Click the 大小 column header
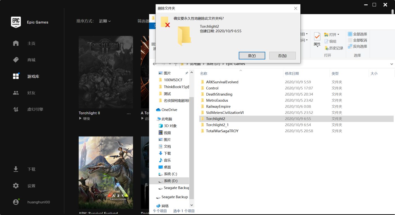395x215 pixels. (374, 73)
